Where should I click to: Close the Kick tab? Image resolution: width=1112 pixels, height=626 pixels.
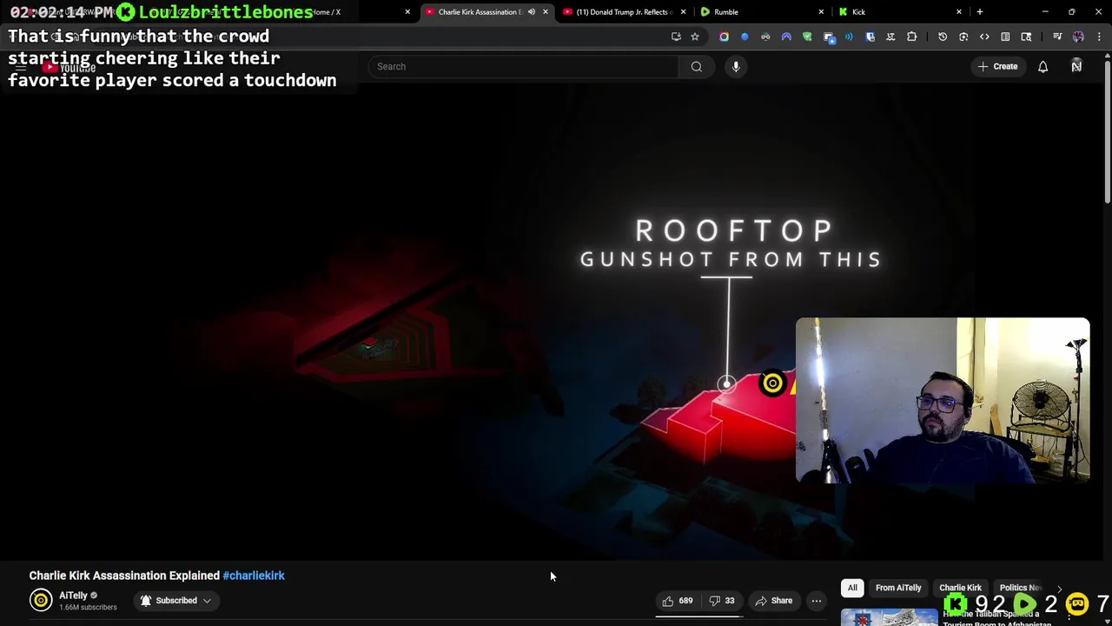point(959,12)
